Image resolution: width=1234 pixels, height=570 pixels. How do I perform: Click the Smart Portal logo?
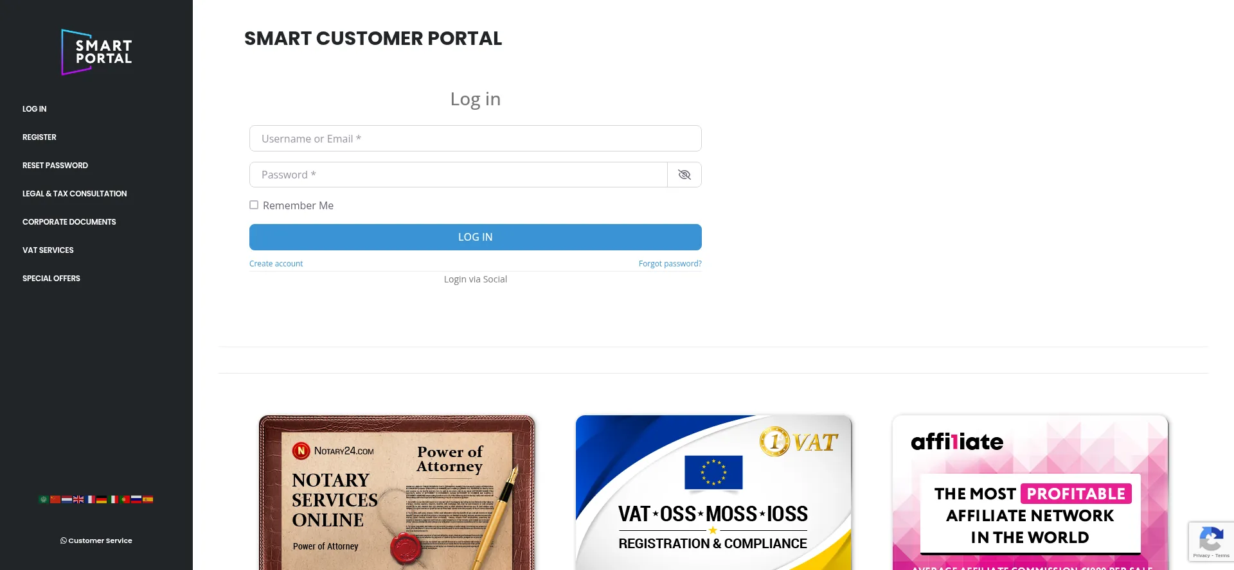click(96, 52)
